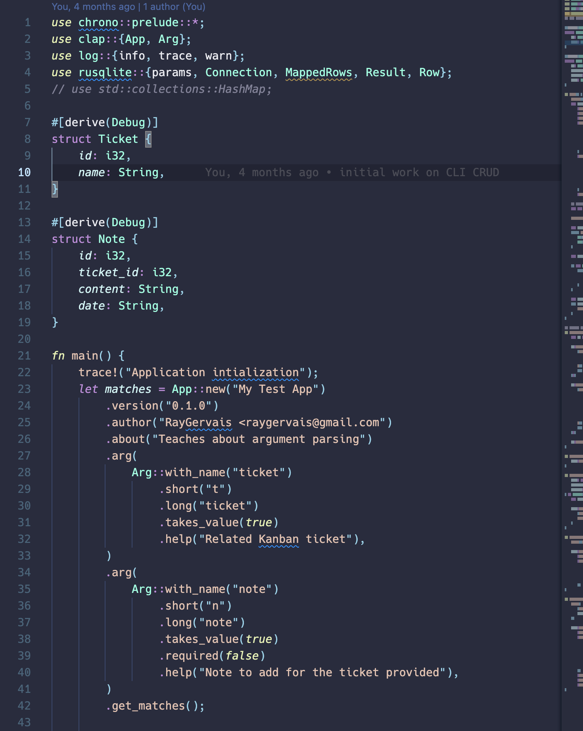The height and width of the screenshot is (731, 583).
Task: Click 'warn' in the log import
Action: (x=219, y=56)
